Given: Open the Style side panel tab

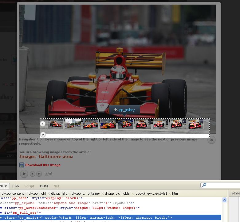Looking at the screenshot, I should 236,193.
